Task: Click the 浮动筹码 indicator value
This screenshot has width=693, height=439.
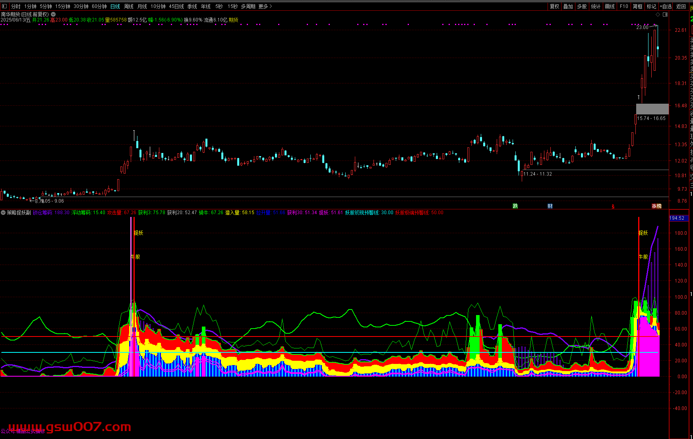Action: click(x=88, y=213)
